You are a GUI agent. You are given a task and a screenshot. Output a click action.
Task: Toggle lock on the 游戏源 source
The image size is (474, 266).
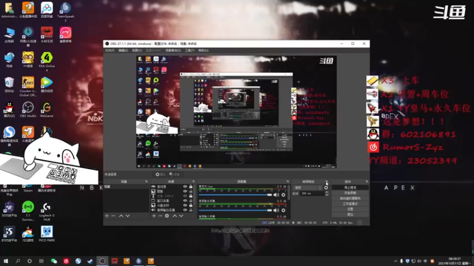tap(191, 187)
